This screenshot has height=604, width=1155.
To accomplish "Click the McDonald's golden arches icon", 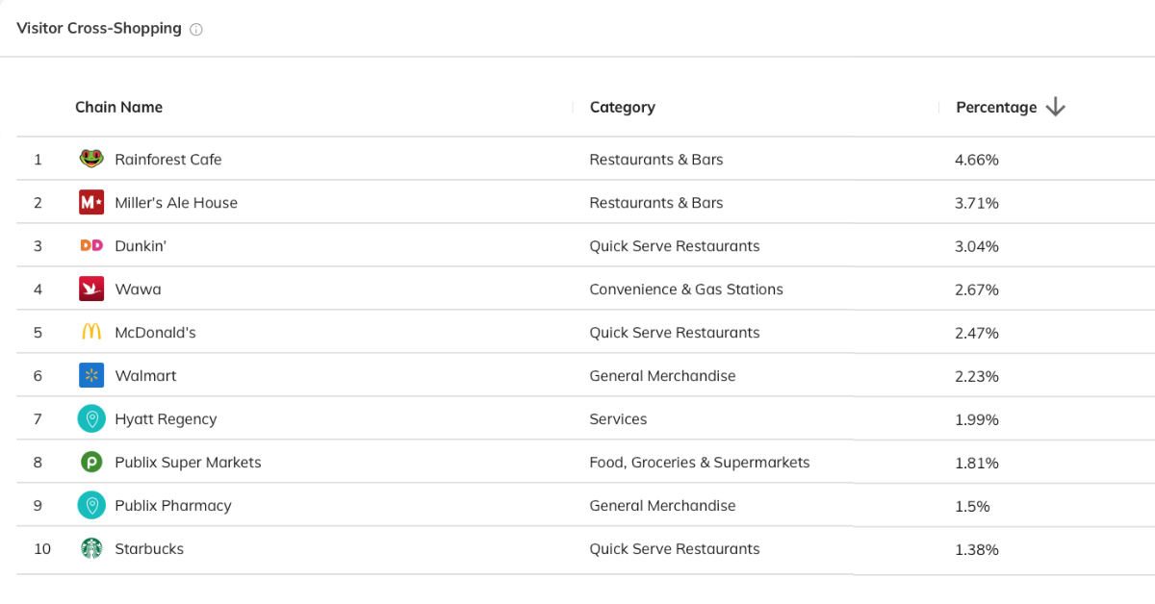I will click(x=91, y=333).
